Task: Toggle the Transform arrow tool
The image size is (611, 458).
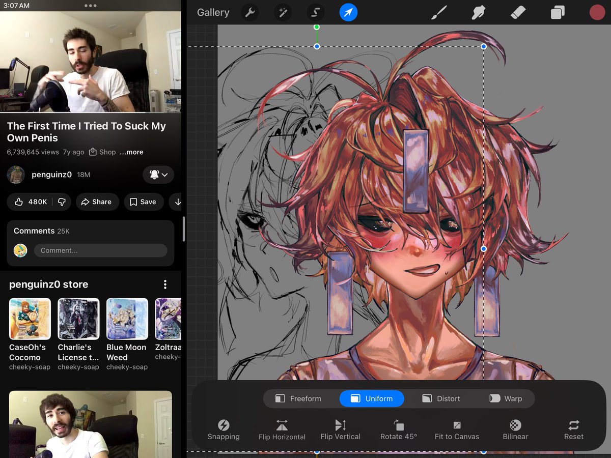Action: tap(348, 12)
